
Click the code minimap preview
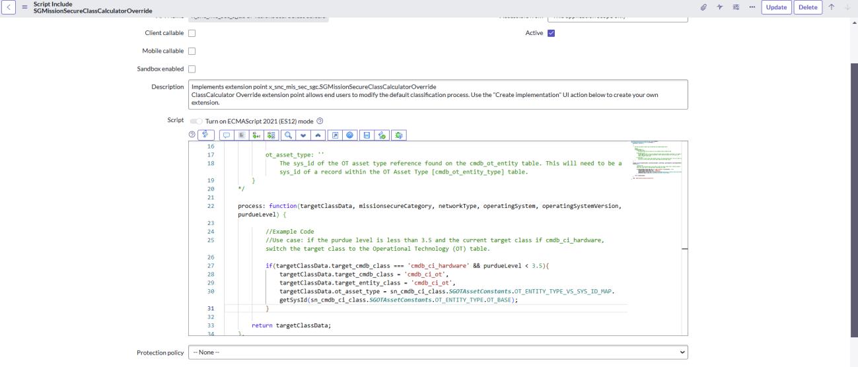point(657,160)
